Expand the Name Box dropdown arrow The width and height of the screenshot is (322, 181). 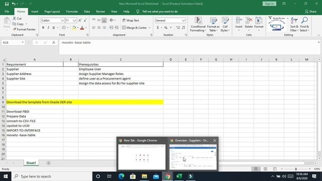point(23,42)
